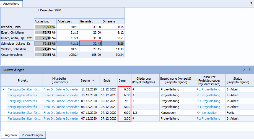
Task: Toggle sort arrow on the Beginn column
Action: pyautogui.click(x=93, y=80)
